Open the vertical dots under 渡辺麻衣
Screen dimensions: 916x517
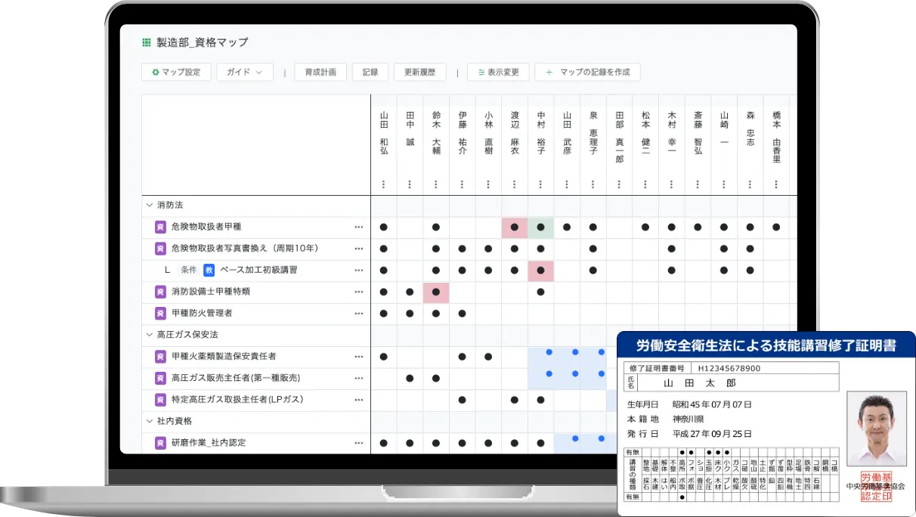[515, 184]
